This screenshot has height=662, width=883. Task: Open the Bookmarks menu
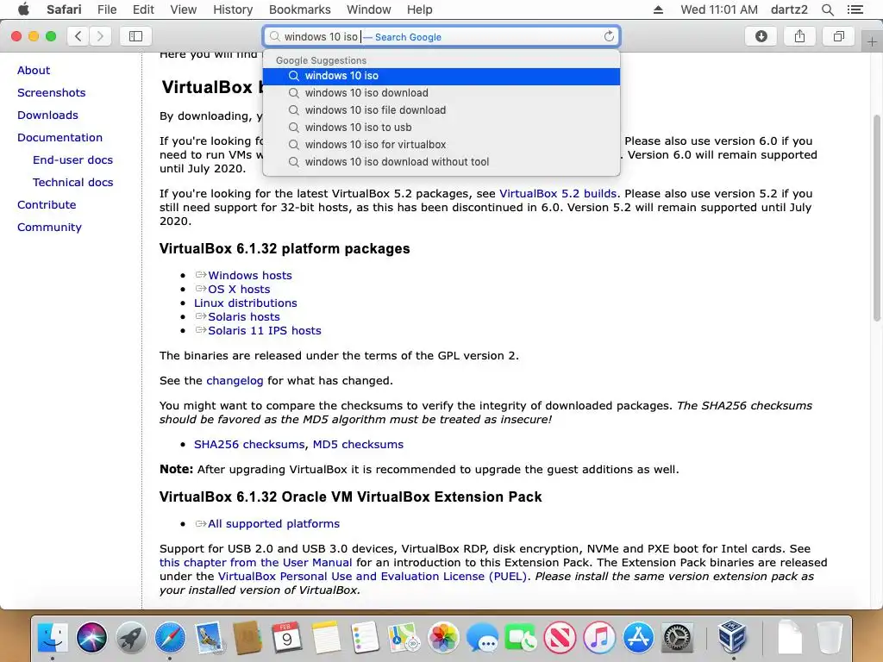pyautogui.click(x=299, y=9)
